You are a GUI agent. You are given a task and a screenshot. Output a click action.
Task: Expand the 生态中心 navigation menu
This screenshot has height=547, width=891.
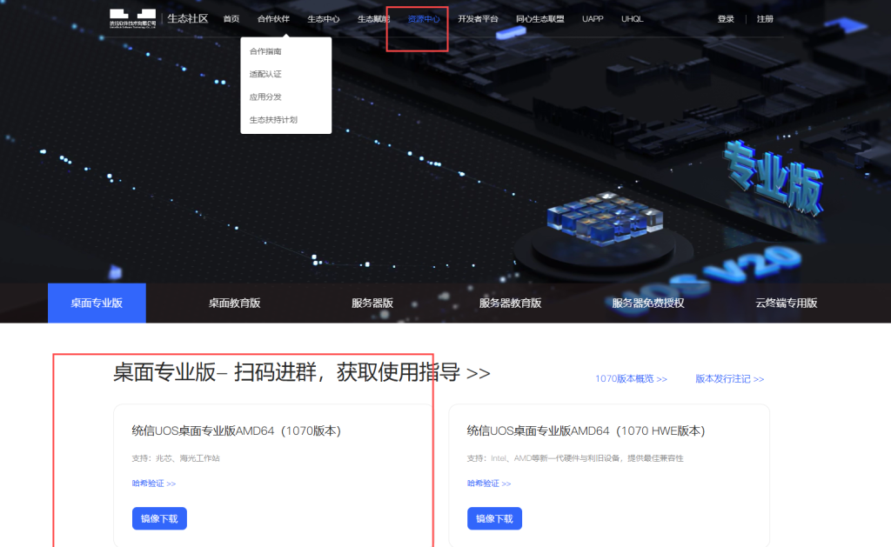tap(324, 19)
